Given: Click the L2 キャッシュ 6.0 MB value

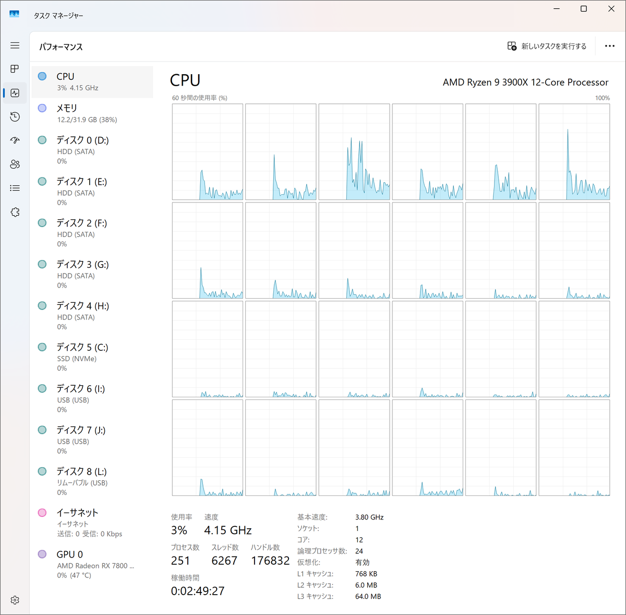Looking at the screenshot, I should coord(366,585).
